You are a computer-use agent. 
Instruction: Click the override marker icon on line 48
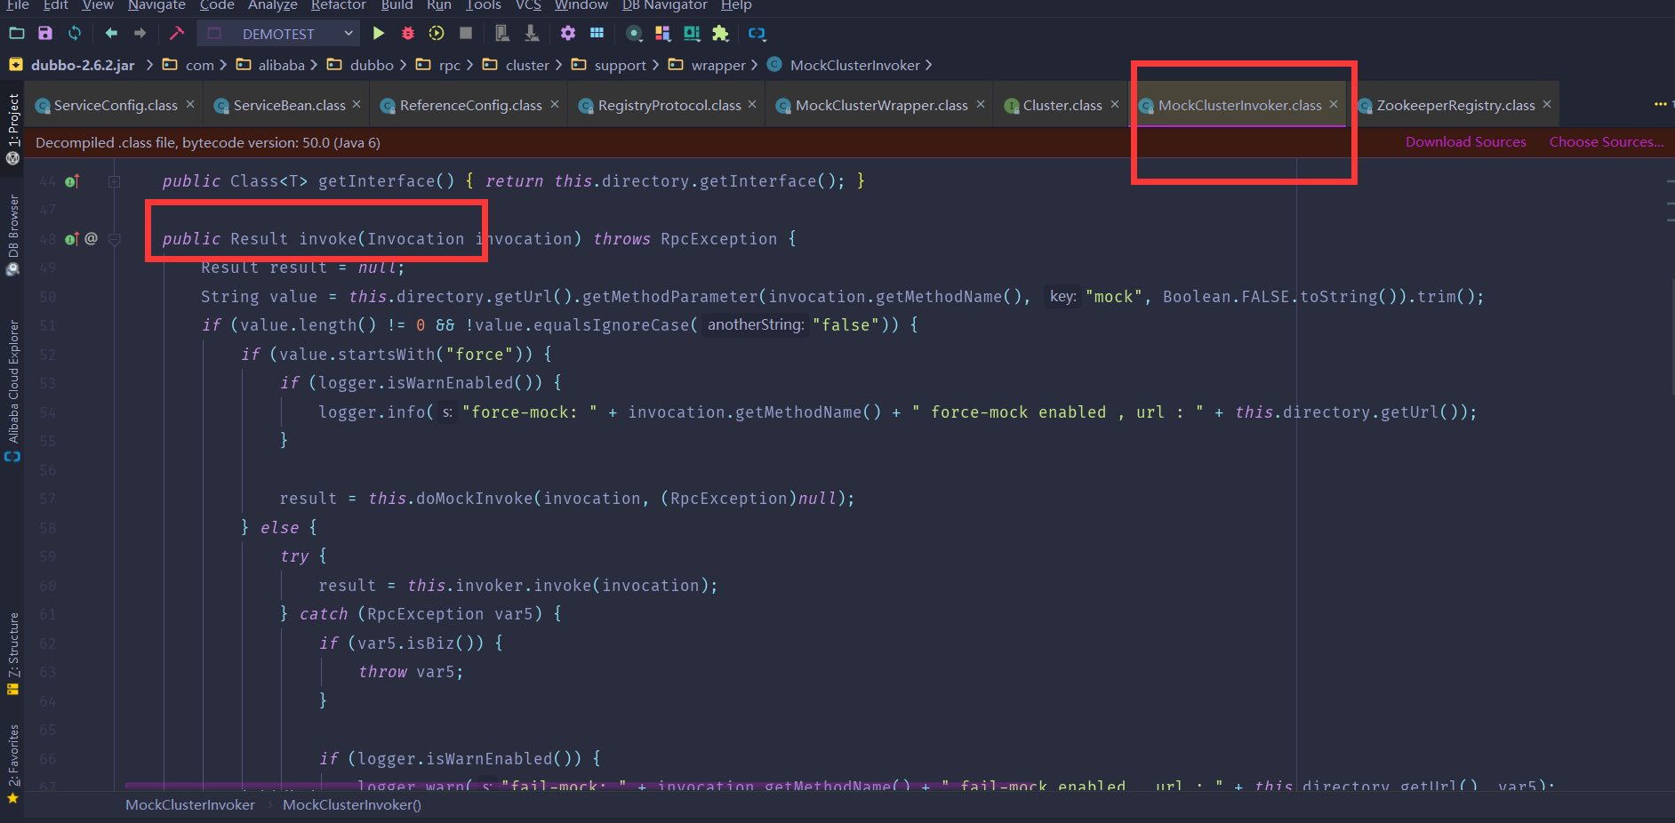click(72, 239)
